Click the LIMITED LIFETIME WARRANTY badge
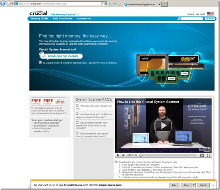Viewport: 220px width, 190px height. [x=60, y=102]
